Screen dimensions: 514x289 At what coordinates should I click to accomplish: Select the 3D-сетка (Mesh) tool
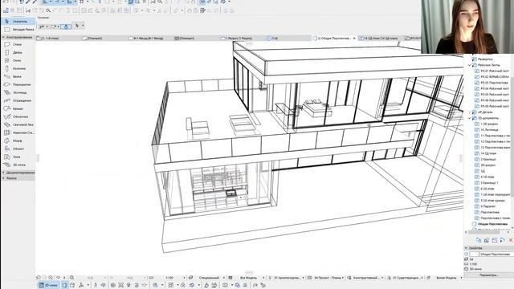point(18,165)
